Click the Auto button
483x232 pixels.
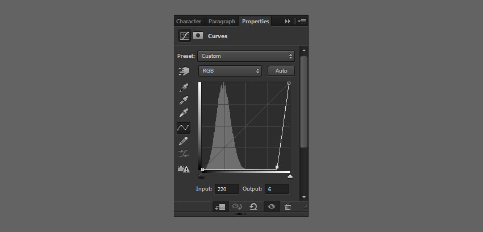pos(281,71)
